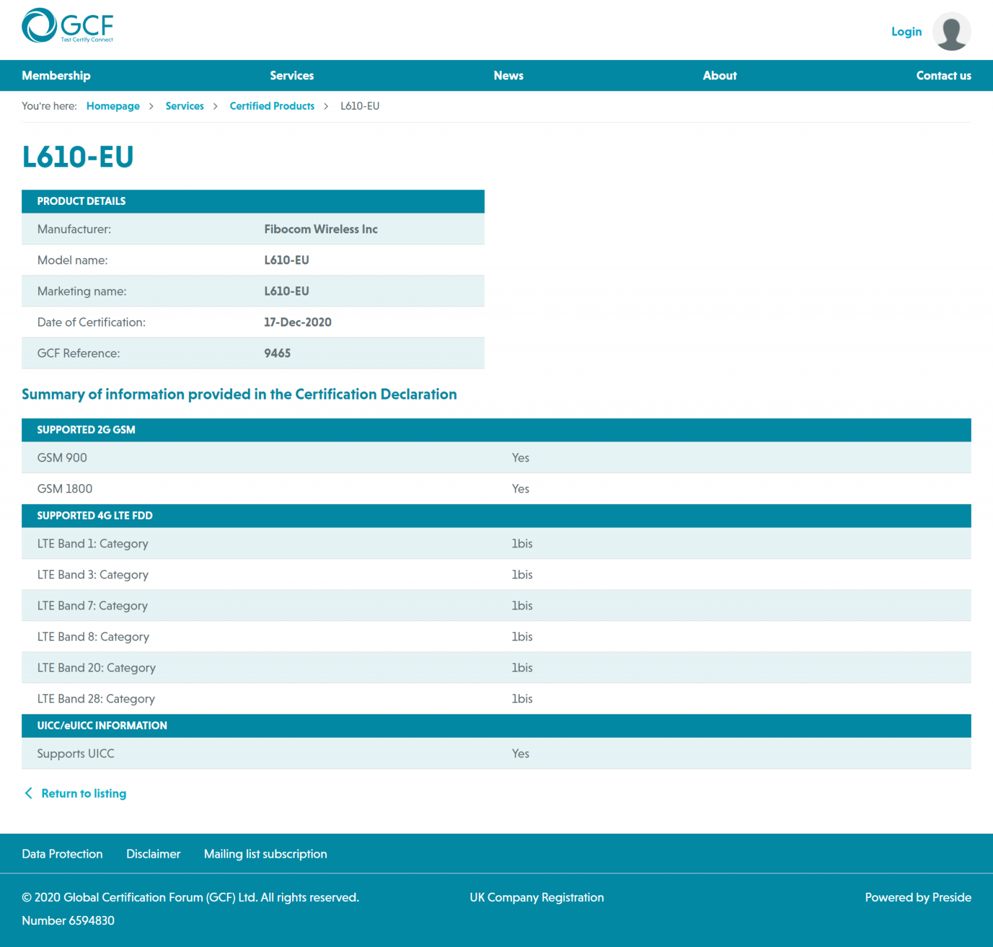This screenshot has height=947, width=993.
Task: Open the Contact us page
Action: tap(943, 76)
